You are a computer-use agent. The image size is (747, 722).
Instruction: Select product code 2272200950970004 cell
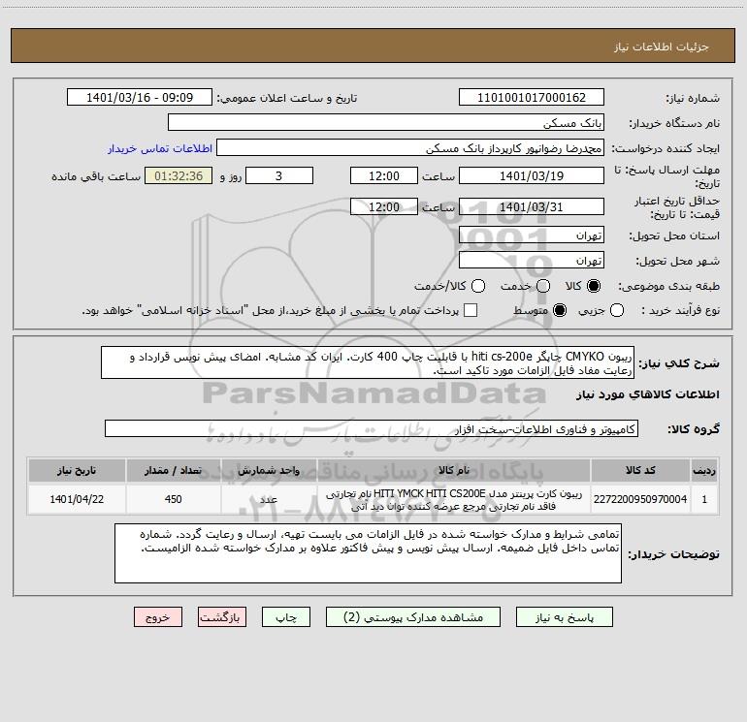tap(640, 499)
